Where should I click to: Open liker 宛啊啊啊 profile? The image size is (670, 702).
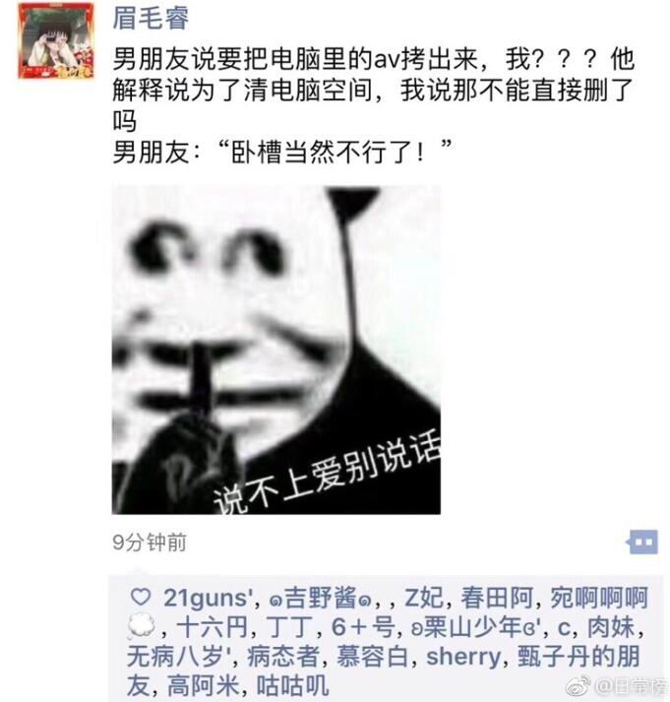pos(598,598)
